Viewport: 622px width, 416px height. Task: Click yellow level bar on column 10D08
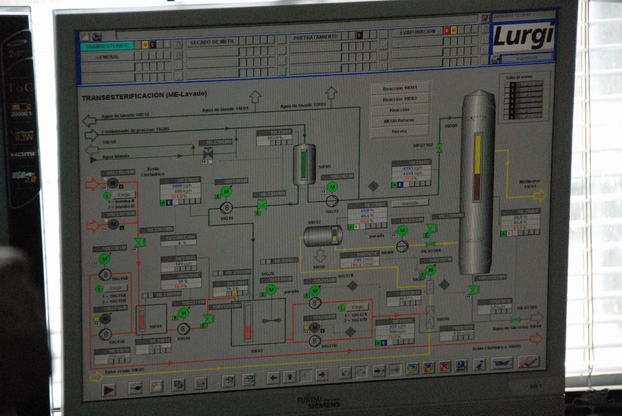478,155
